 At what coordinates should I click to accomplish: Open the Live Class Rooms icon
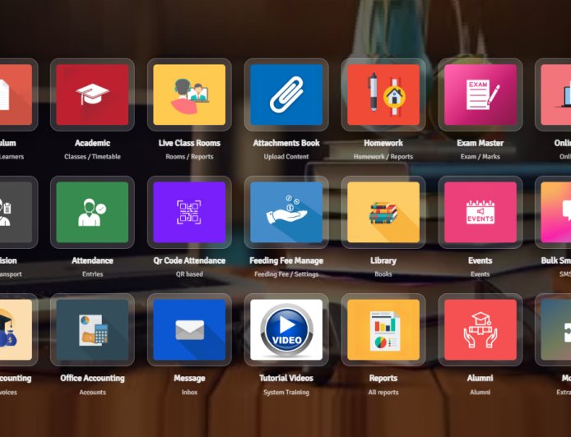(189, 94)
